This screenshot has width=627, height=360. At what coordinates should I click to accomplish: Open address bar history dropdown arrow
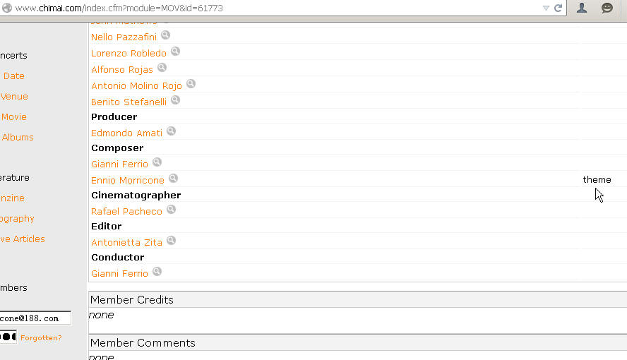[546, 8]
